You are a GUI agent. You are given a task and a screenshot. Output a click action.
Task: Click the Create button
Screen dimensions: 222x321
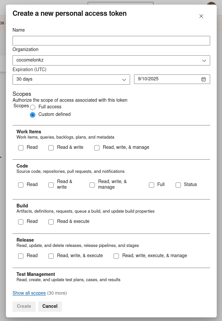tap(24, 307)
